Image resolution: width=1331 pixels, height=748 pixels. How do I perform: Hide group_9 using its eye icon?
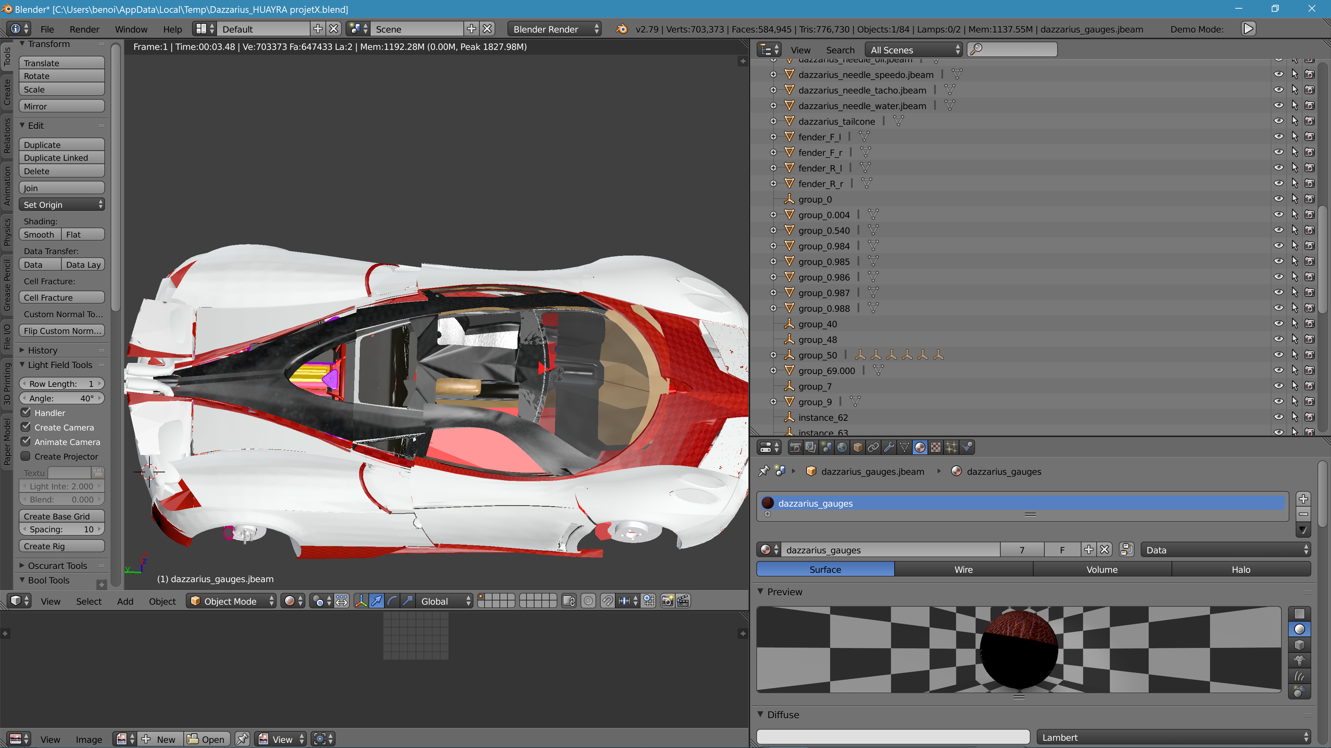pyautogui.click(x=1278, y=402)
